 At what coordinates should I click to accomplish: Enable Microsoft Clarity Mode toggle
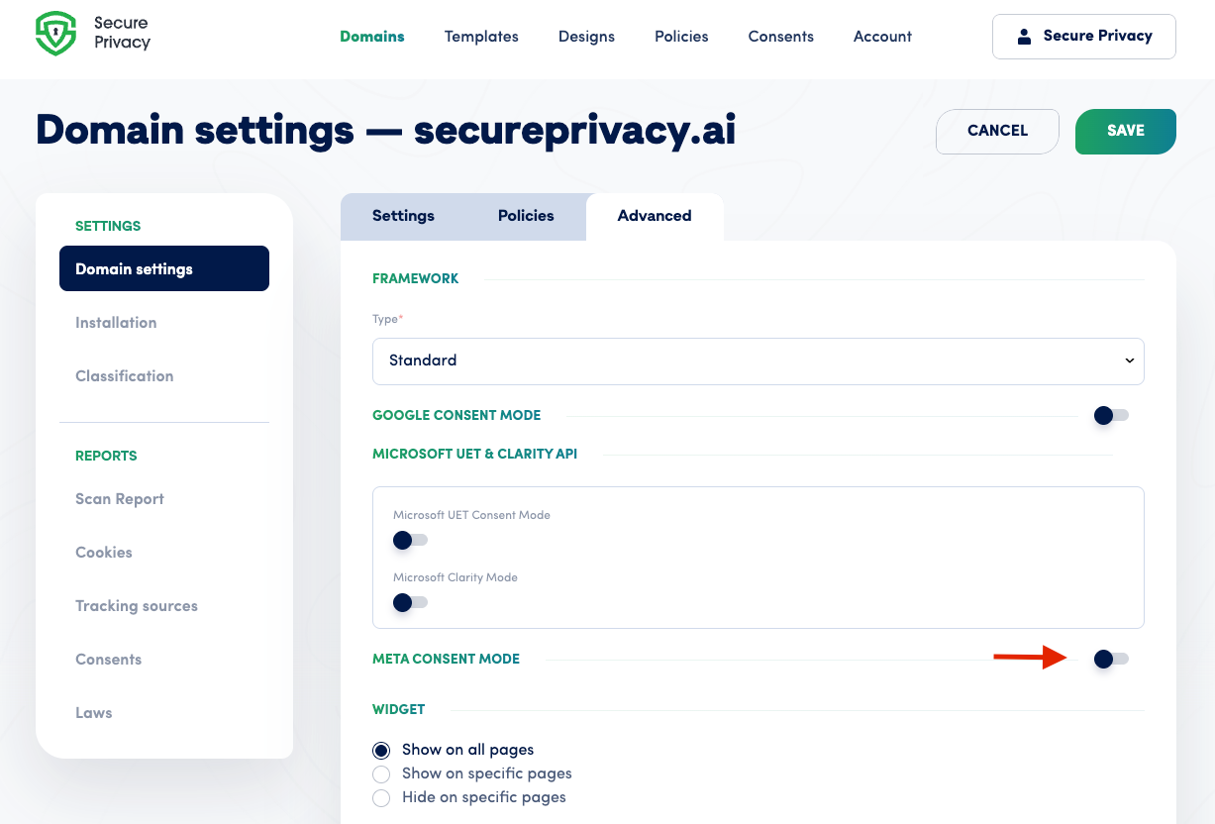[410, 602]
